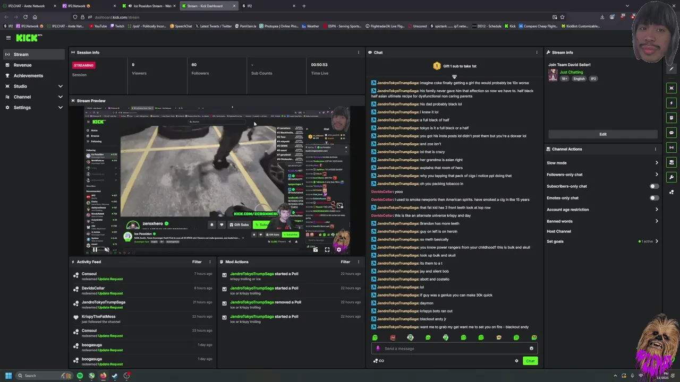This screenshot has height=382, width=680.
Task: Expand the Settings sidebar section
Action: tap(33, 107)
